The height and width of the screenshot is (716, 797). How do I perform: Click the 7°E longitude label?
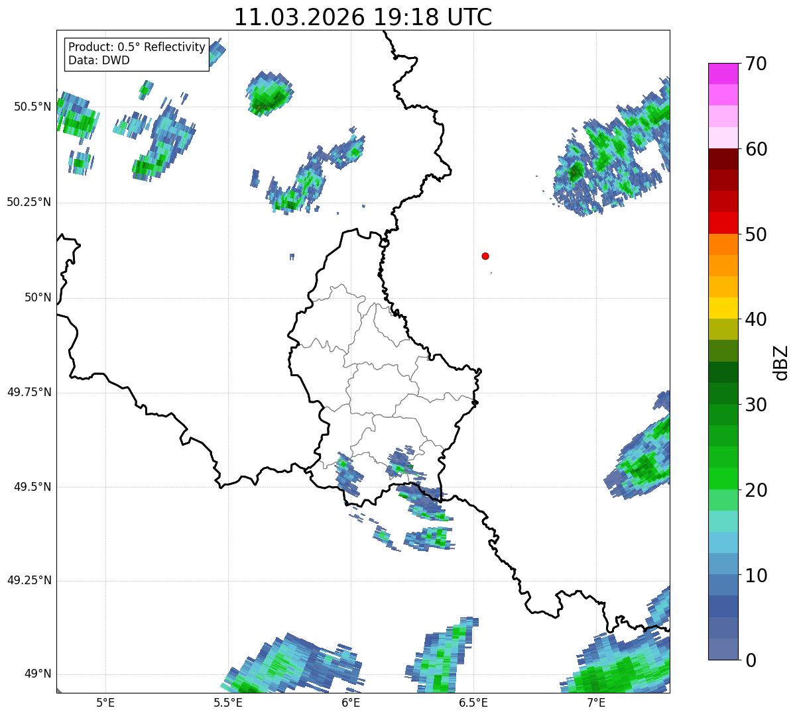(596, 703)
